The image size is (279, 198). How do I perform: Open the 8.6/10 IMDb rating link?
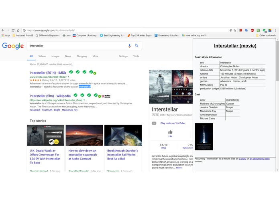coord(163,146)
